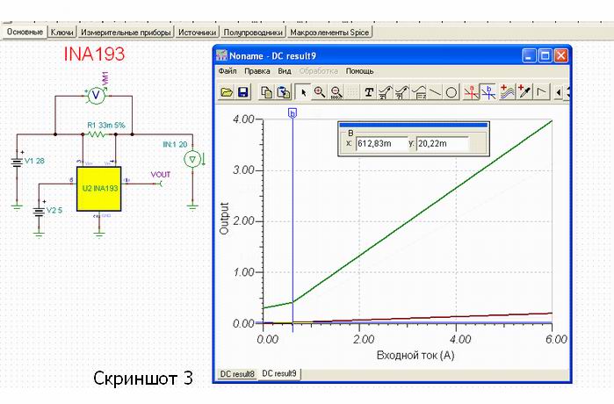Open the Основные component tab

25,32
